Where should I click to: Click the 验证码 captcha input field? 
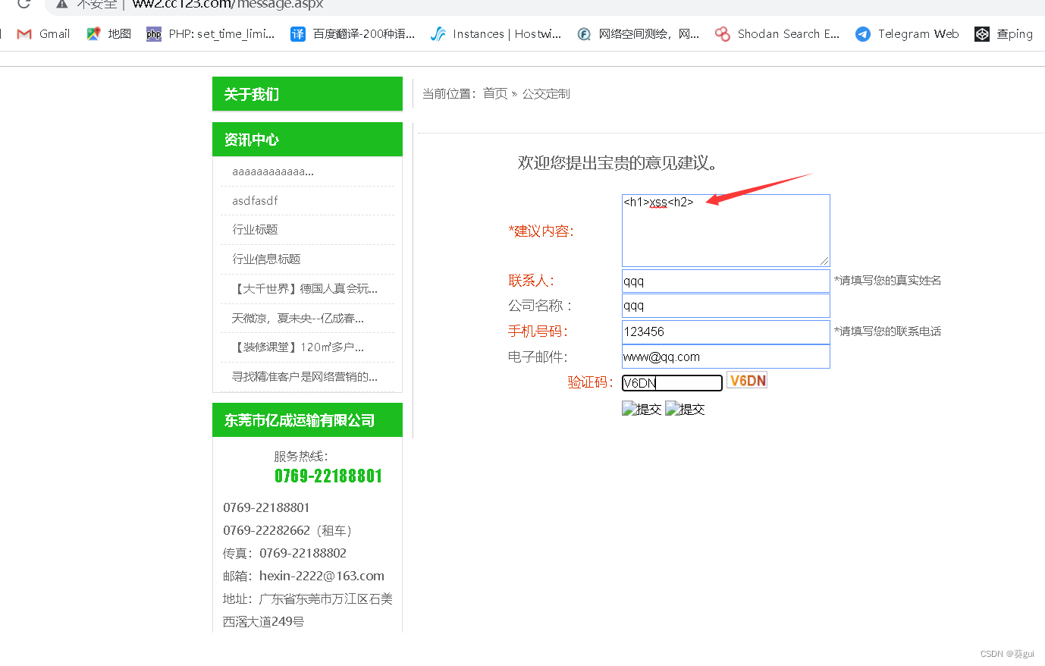coord(672,383)
